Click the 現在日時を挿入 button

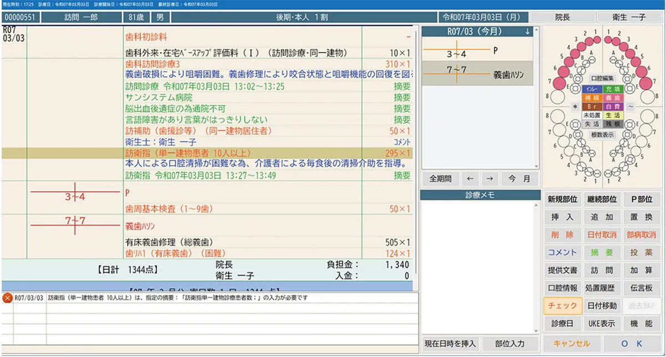pos(449,343)
